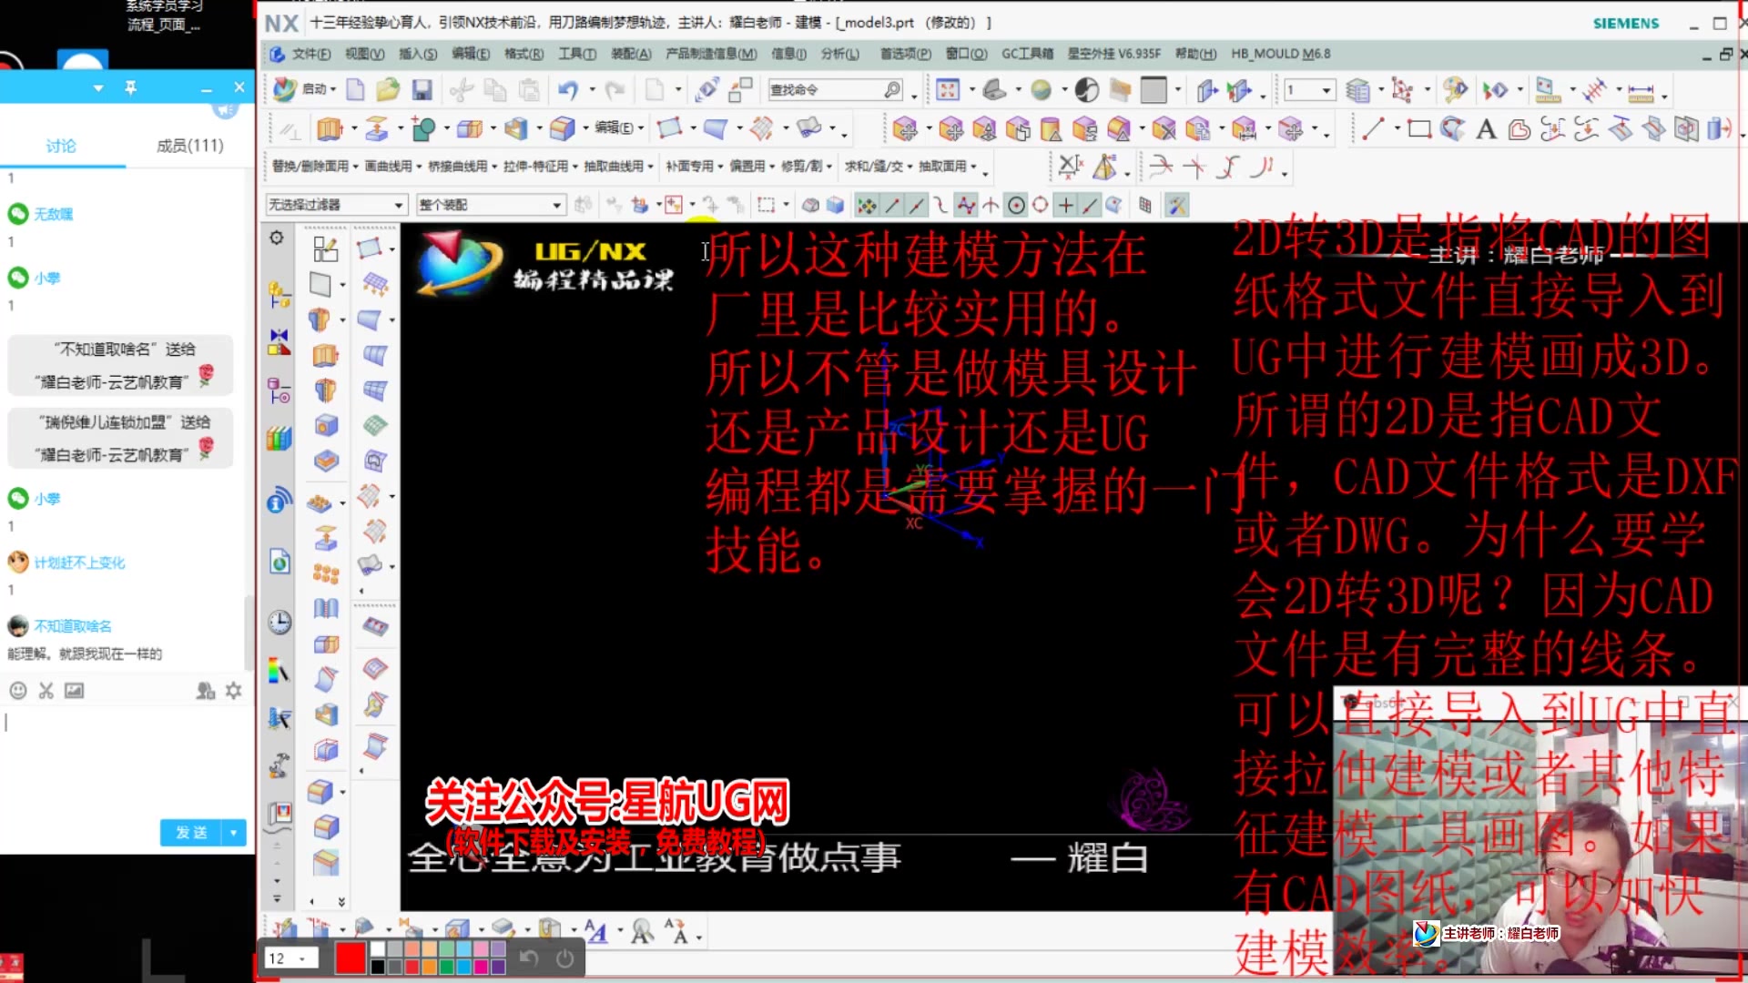The height and width of the screenshot is (983, 1748).
Task: Select the text 'A' curve tool
Action: pos(1486,129)
